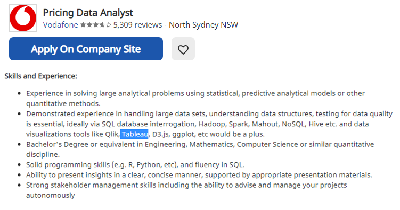Screen dimensions: 400x210
Task: Click the word Qlik in the tools list
Action: click(x=112, y=134)
